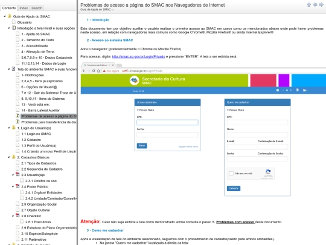
Task: Click red topic icon of 2.3 Usuário(a)s
Action: [x=18, y=174]
